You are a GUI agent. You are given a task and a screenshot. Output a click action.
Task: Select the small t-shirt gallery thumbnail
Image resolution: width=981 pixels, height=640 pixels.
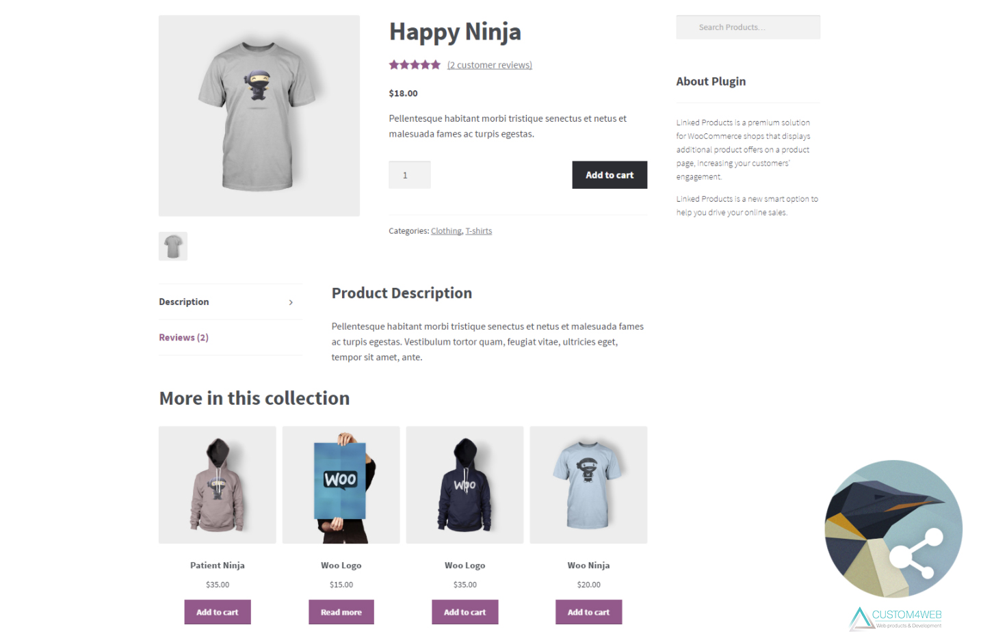click(173, 246)
